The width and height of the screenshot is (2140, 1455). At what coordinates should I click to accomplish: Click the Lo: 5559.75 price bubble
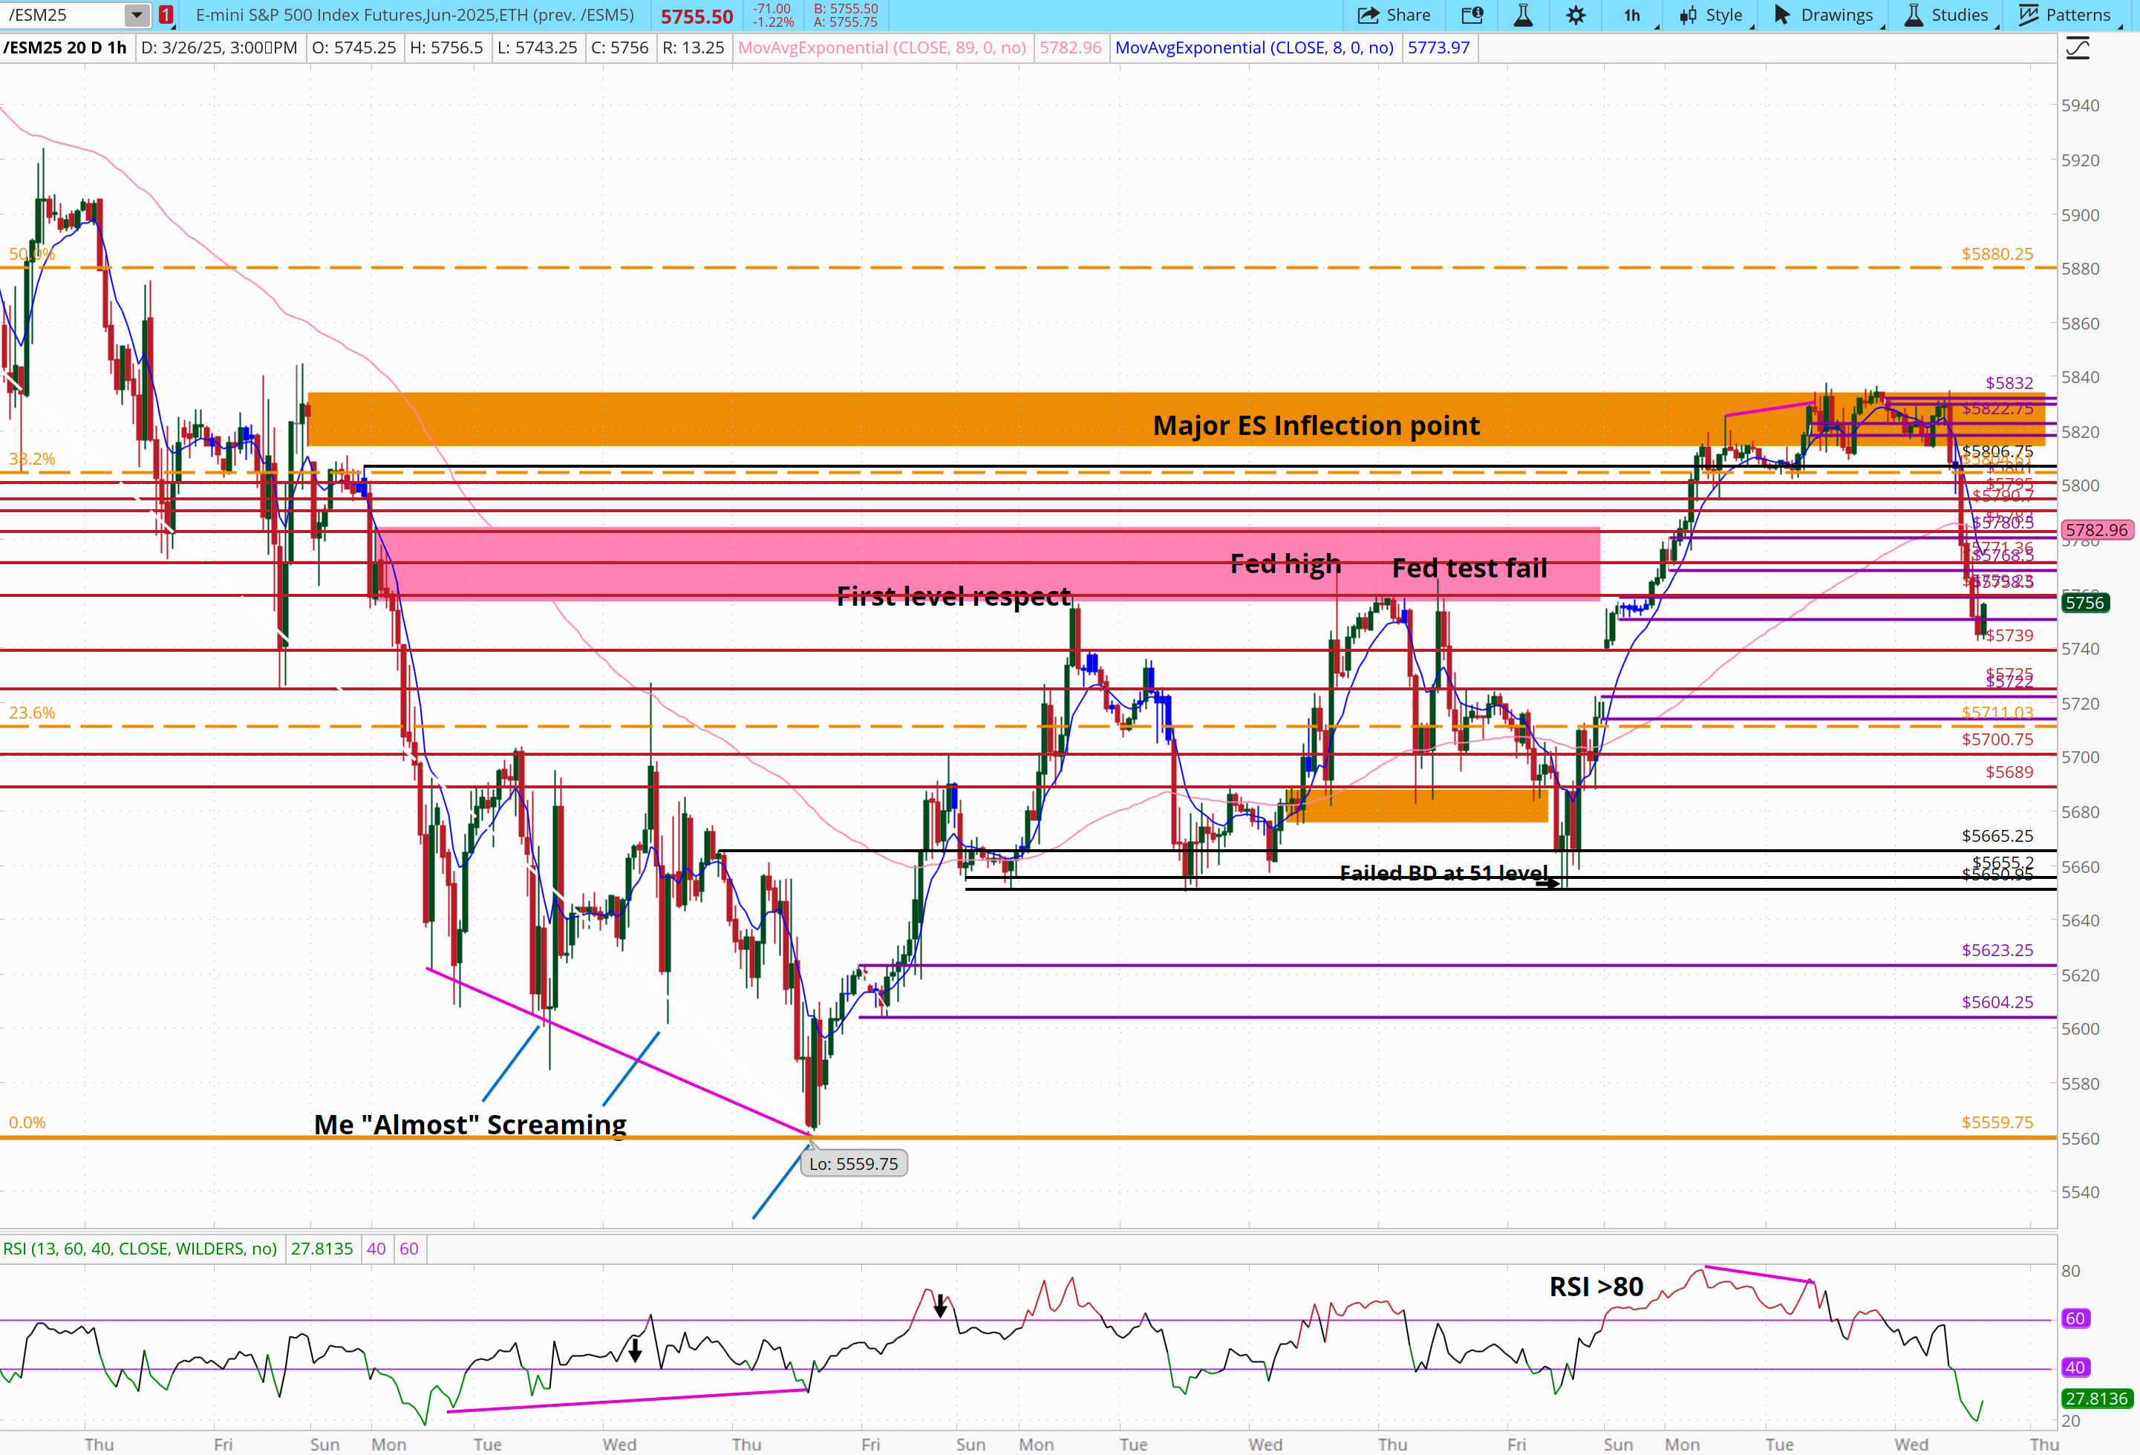(x=854, y=1164)
